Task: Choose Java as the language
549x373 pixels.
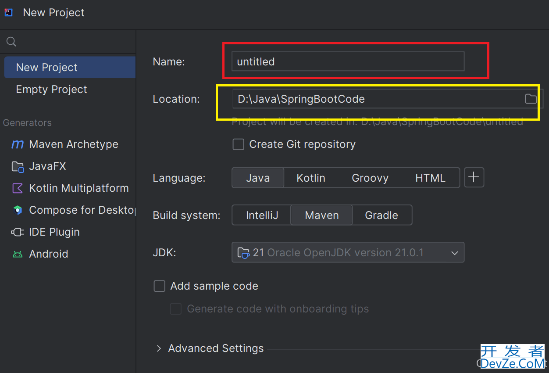Action: pos(258,178)
